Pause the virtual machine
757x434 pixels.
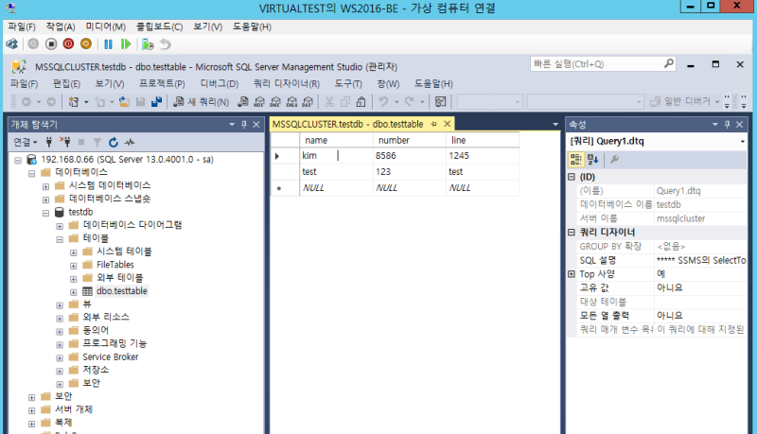[108, 44]
